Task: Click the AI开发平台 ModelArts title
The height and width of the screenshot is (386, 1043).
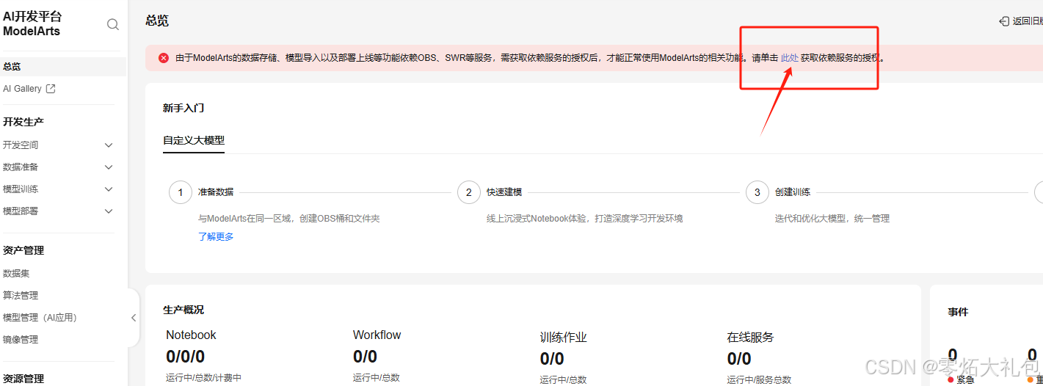Action: tap(32, 24)
